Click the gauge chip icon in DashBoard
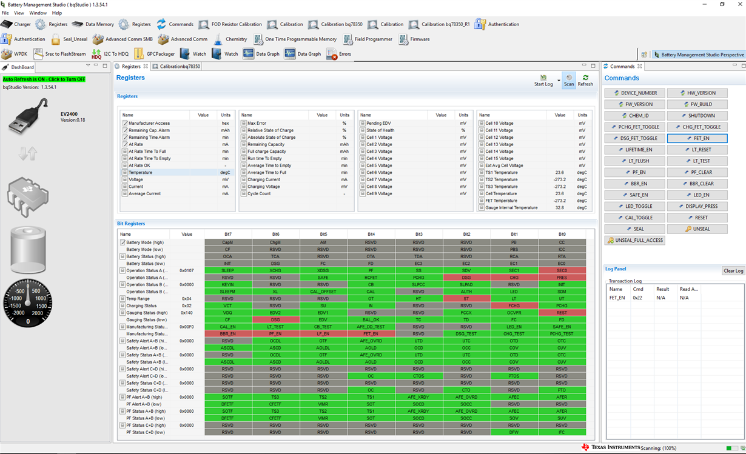The image size is (746, 454). tap(27, 196)
